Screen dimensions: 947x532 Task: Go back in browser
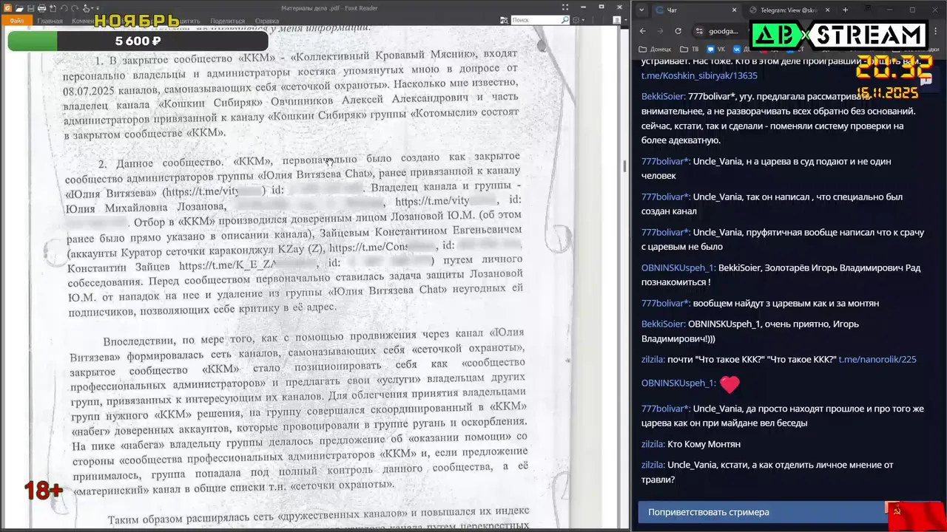click(642, 31)
